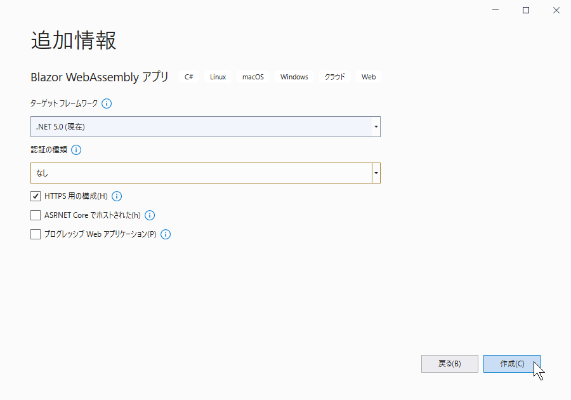Close the 追加情報 dialog
This screenshot has height=400, width=571.
[556, 10]
